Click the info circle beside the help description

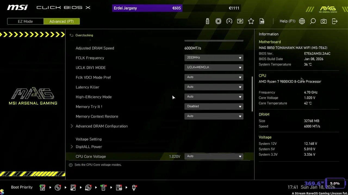(71, 165)
